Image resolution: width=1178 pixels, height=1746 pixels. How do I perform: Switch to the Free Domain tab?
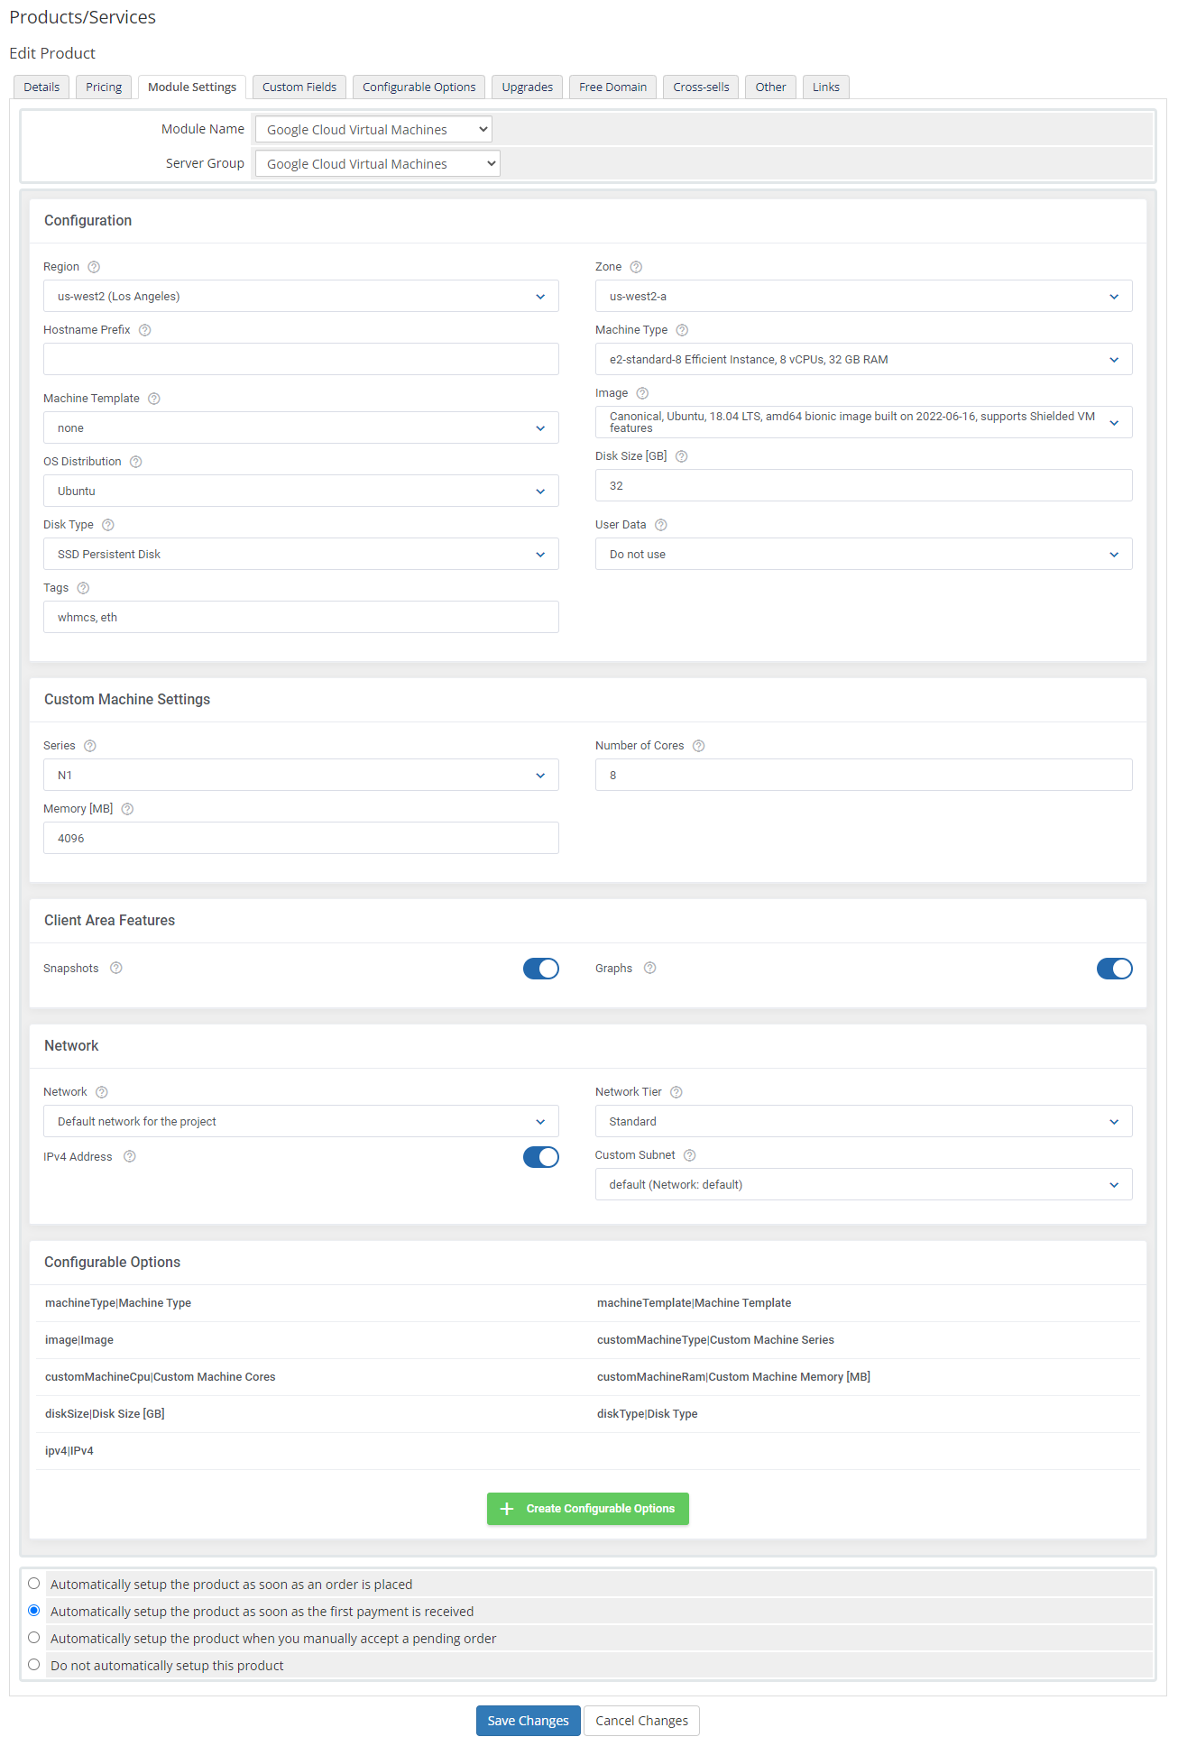click(613, 87)
